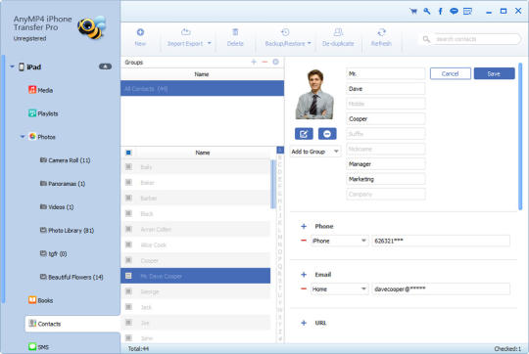Click the search magnifier icon
The width and height of the screenshot is (529, 354).
[426, 39]
